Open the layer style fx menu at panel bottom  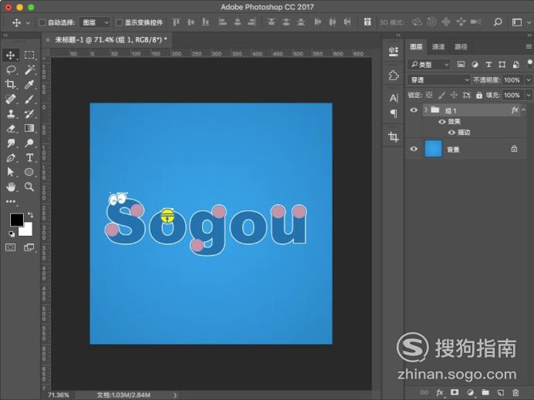440,392
